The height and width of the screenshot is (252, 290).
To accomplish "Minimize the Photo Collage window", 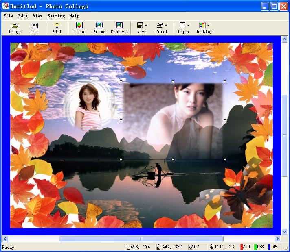I will tap(265, 7).
